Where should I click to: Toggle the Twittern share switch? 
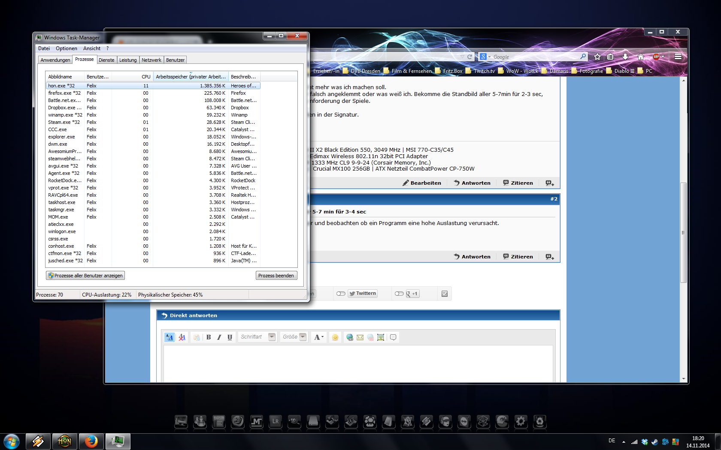[x=341, y=294]
